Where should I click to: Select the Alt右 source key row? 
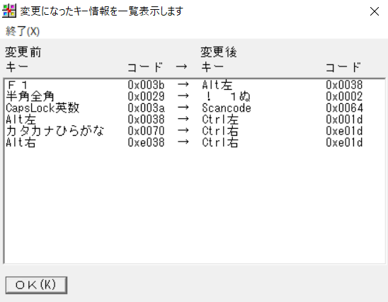coord(195,143)
